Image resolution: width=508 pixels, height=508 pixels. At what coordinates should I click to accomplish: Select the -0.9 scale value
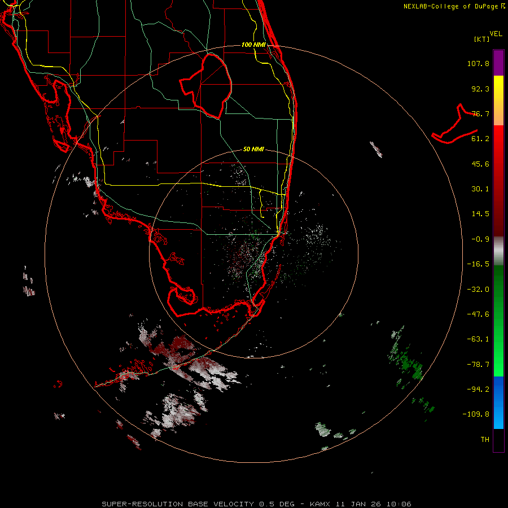[480, 239]
